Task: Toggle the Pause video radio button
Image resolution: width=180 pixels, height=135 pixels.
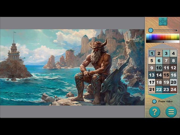Action: click(154, 101)
